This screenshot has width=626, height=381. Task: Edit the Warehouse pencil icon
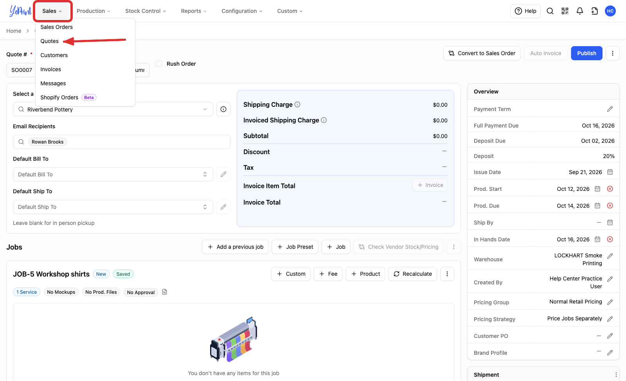[610, 256]
